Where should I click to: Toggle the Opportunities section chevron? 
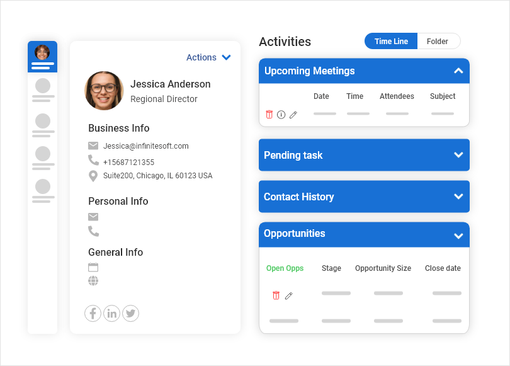(x=458, y=236)
